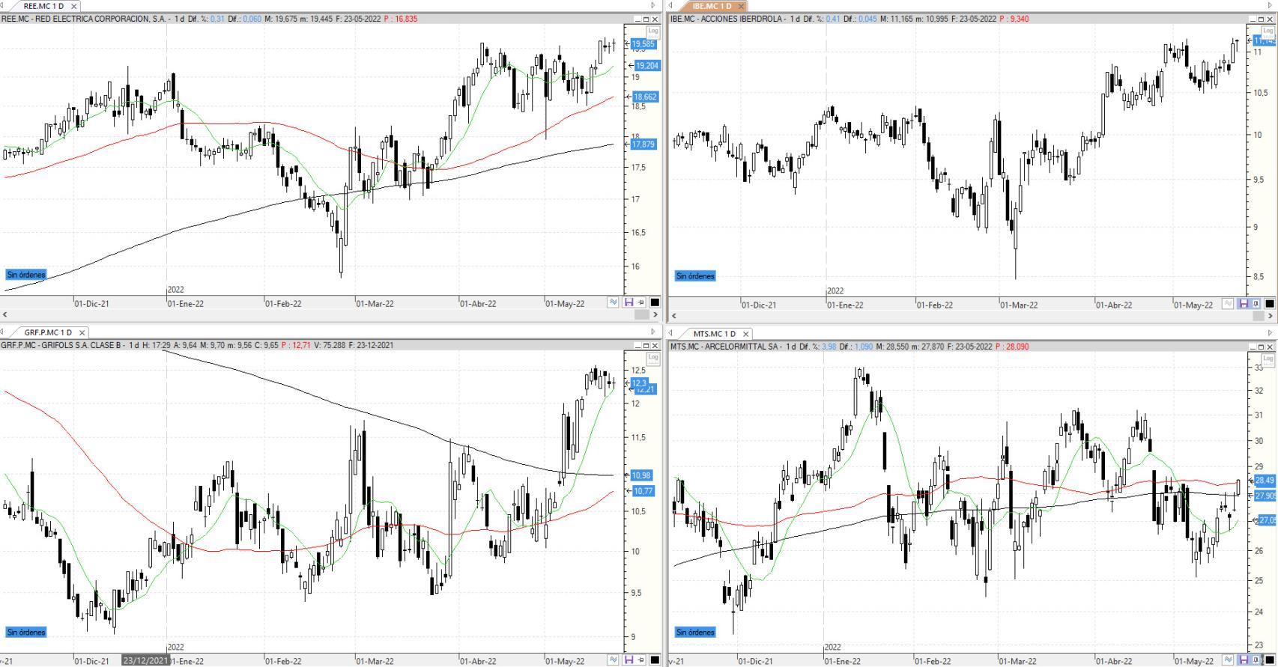
Task: Click 'Sin órdenes' label in GRF.P.MC chart
Action: pyautogui.click(x=26, y=633)
